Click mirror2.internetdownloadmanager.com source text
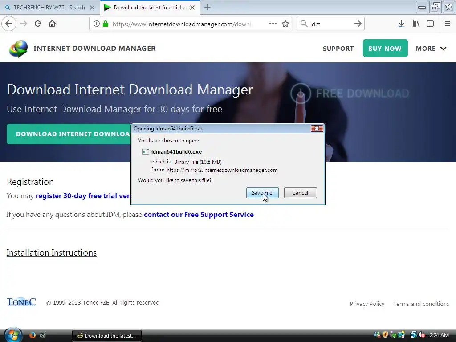Screen dimensions: 456x342 point(222,170)
